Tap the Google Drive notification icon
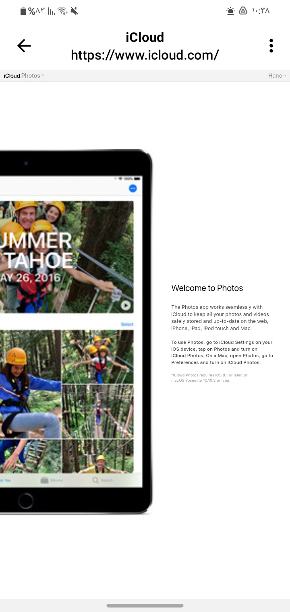290x612 pixels. coord(243,11)
